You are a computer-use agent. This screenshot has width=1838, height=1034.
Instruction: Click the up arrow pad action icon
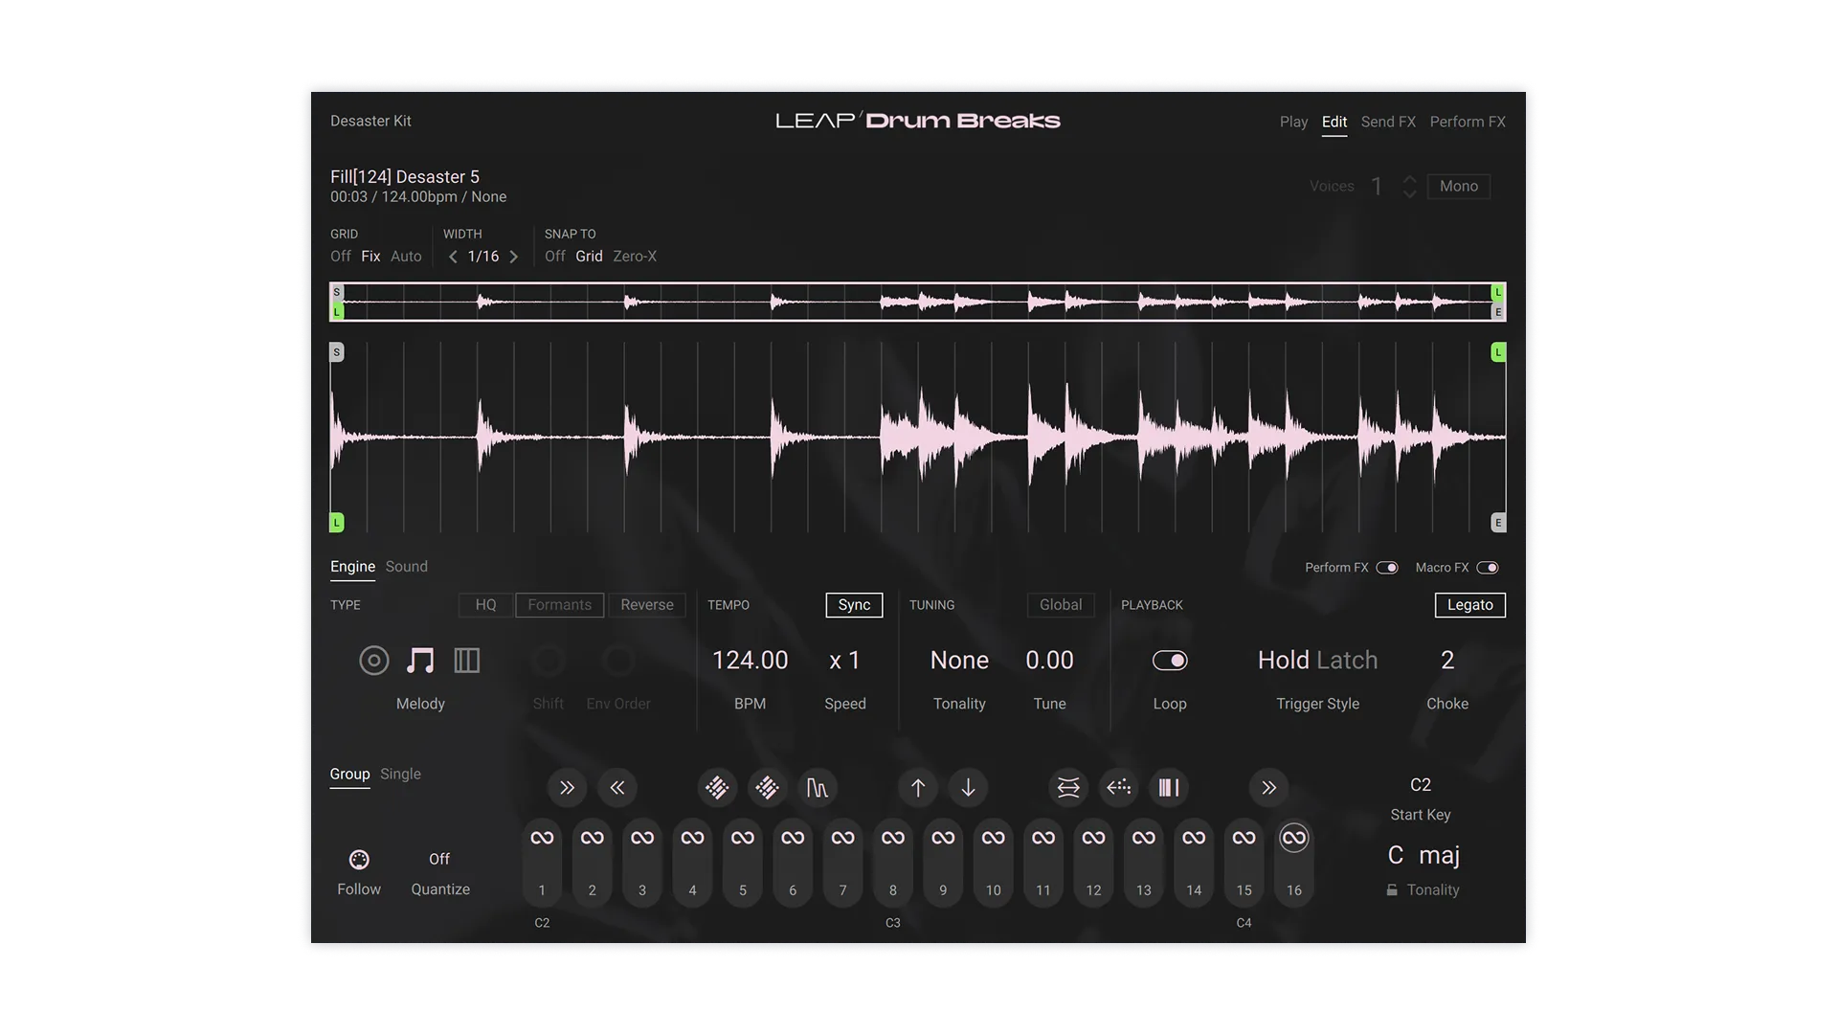(918, 788)
